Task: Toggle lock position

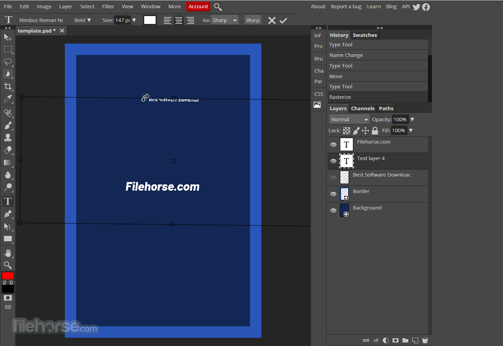Action: click(365, 131)
